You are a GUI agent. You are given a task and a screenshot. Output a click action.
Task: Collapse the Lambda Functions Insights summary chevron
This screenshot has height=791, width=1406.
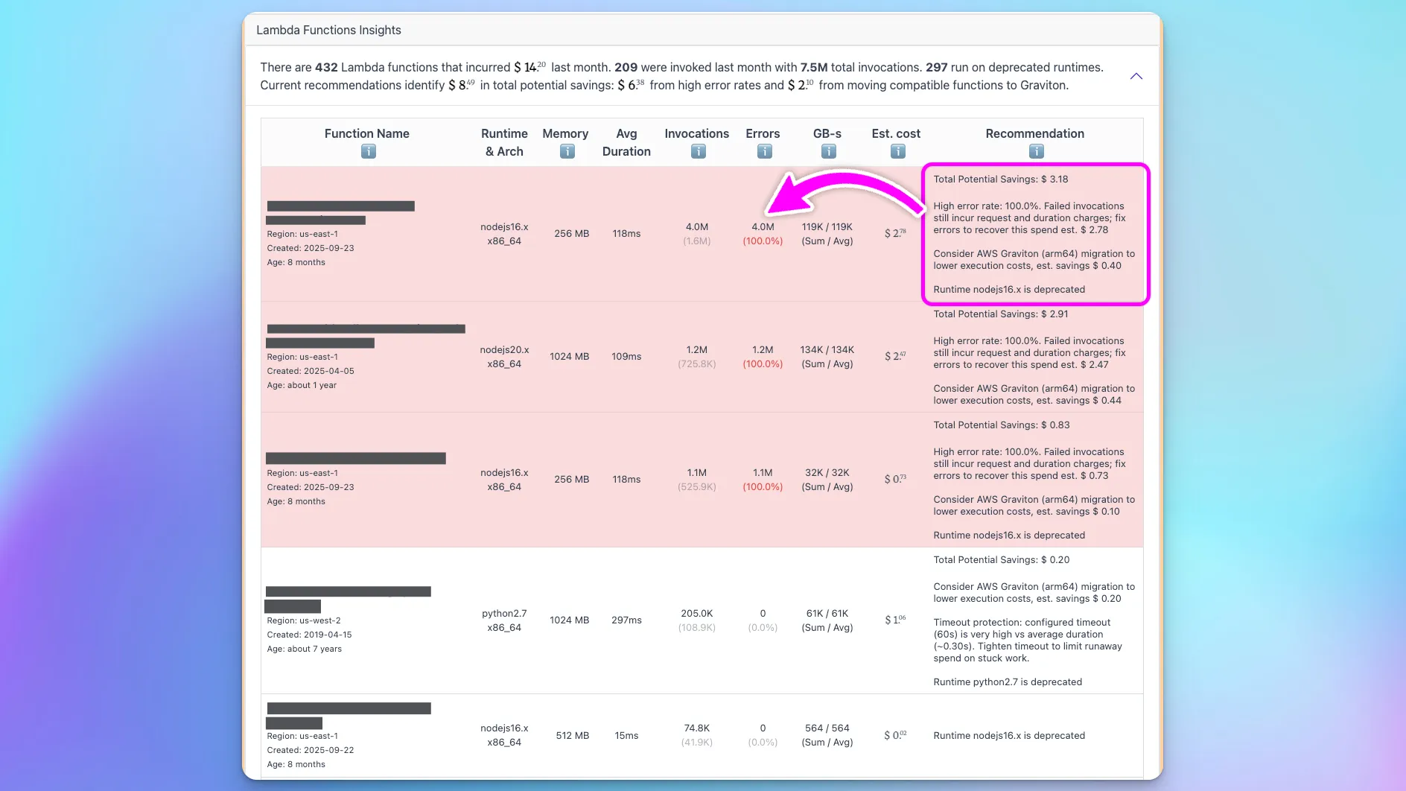pos(1136,76)
